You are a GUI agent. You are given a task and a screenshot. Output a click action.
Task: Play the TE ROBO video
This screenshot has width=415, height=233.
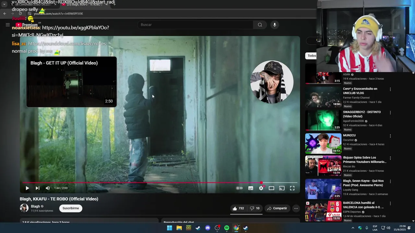tap(27, 188)
